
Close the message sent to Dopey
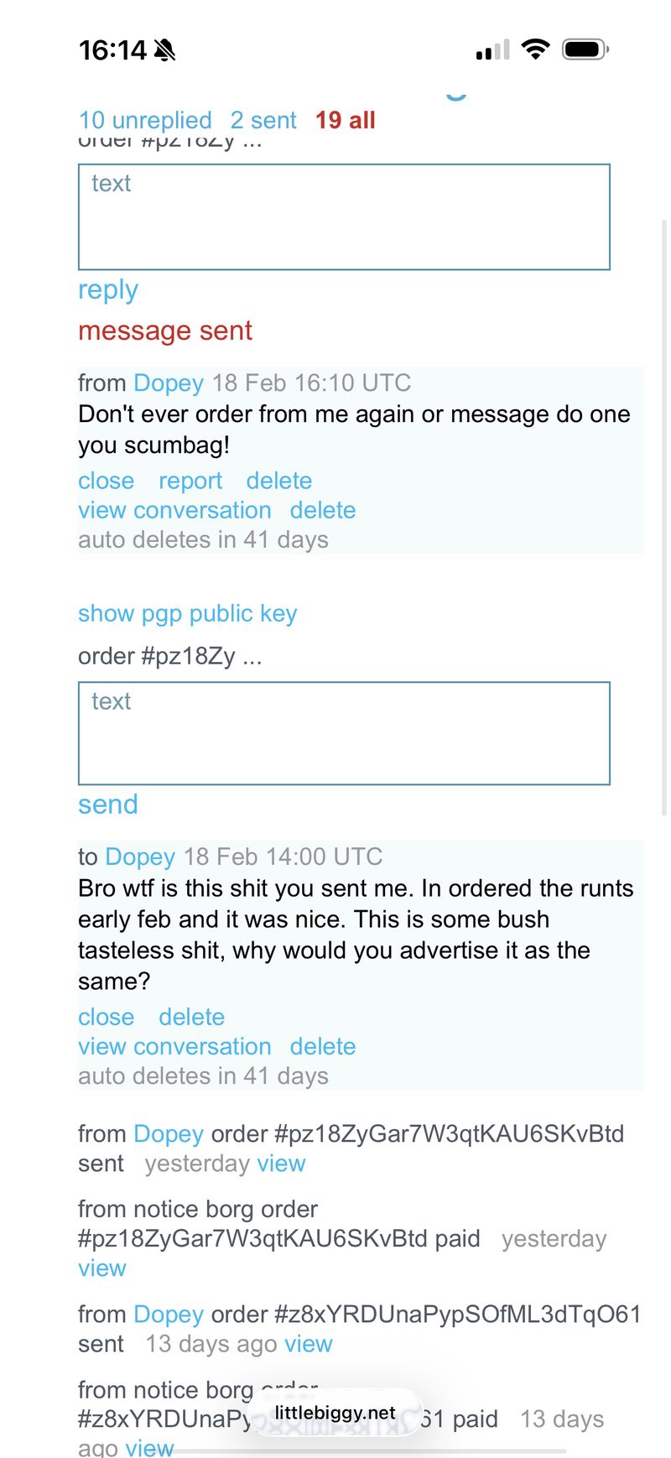point(106,1018)
